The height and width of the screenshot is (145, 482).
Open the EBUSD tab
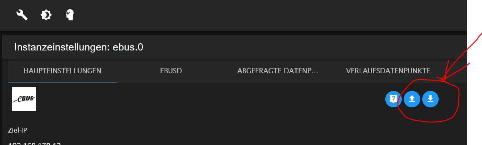(171, 71)
